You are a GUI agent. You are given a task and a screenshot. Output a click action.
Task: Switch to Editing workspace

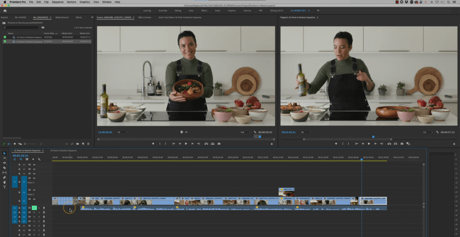(178, 11)
